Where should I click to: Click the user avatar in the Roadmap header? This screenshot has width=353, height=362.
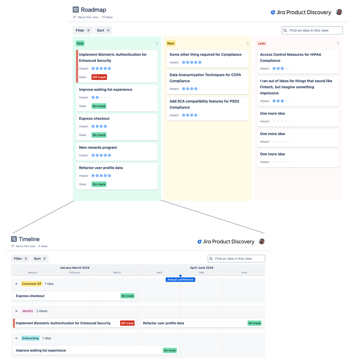click(x=339, y=12)
